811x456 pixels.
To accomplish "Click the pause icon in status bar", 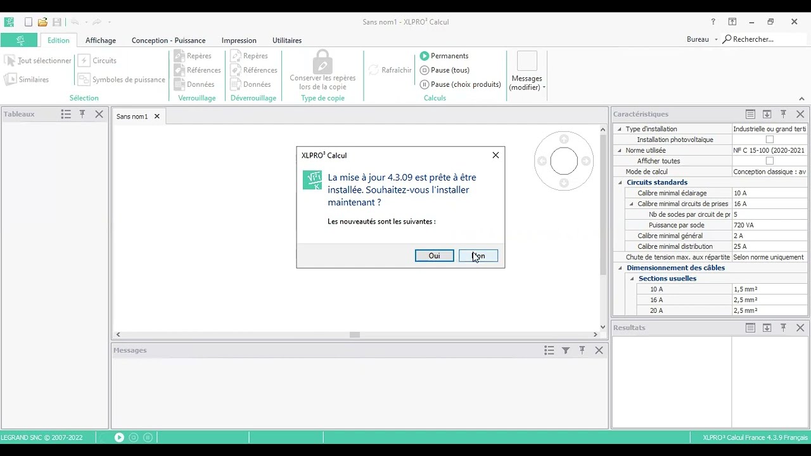I will [148, 438].
